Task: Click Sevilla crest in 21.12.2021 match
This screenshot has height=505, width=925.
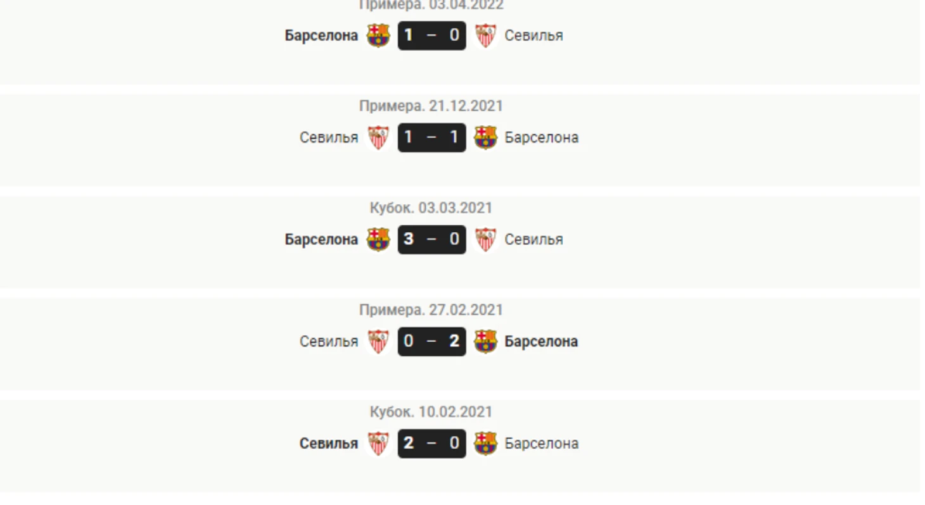Action: click(378, 137)
